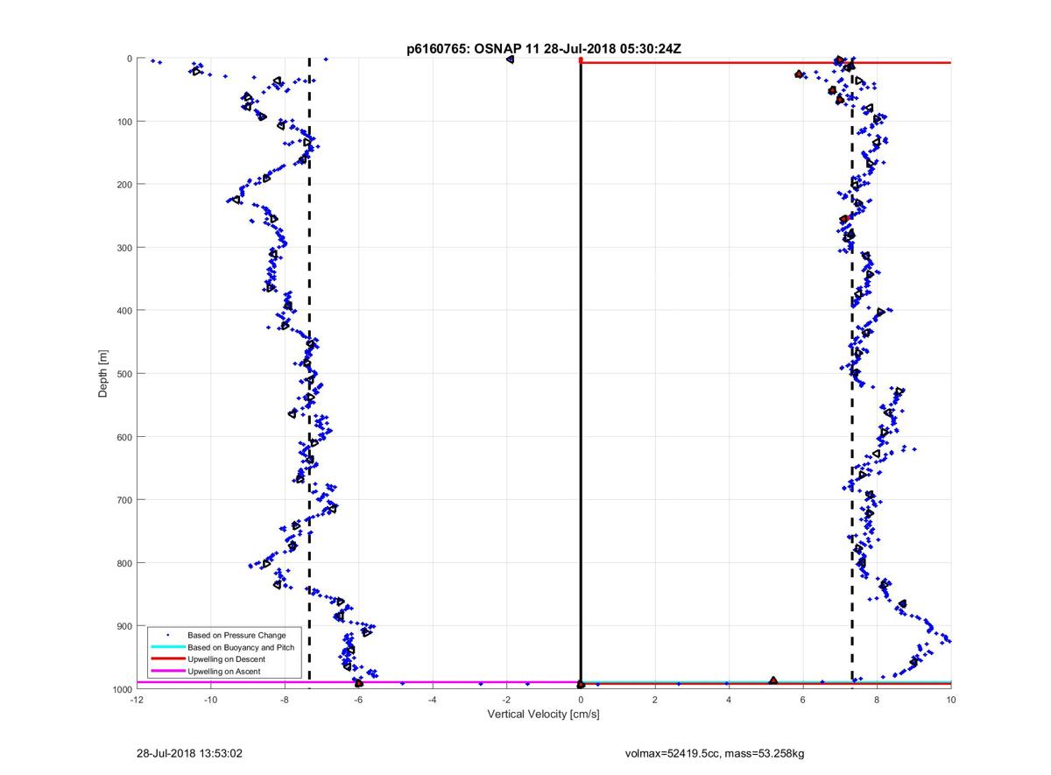
Task: Click legend entry 'Upwelling on Descent'
Action: pyautogui.click(x=227, y=659)
